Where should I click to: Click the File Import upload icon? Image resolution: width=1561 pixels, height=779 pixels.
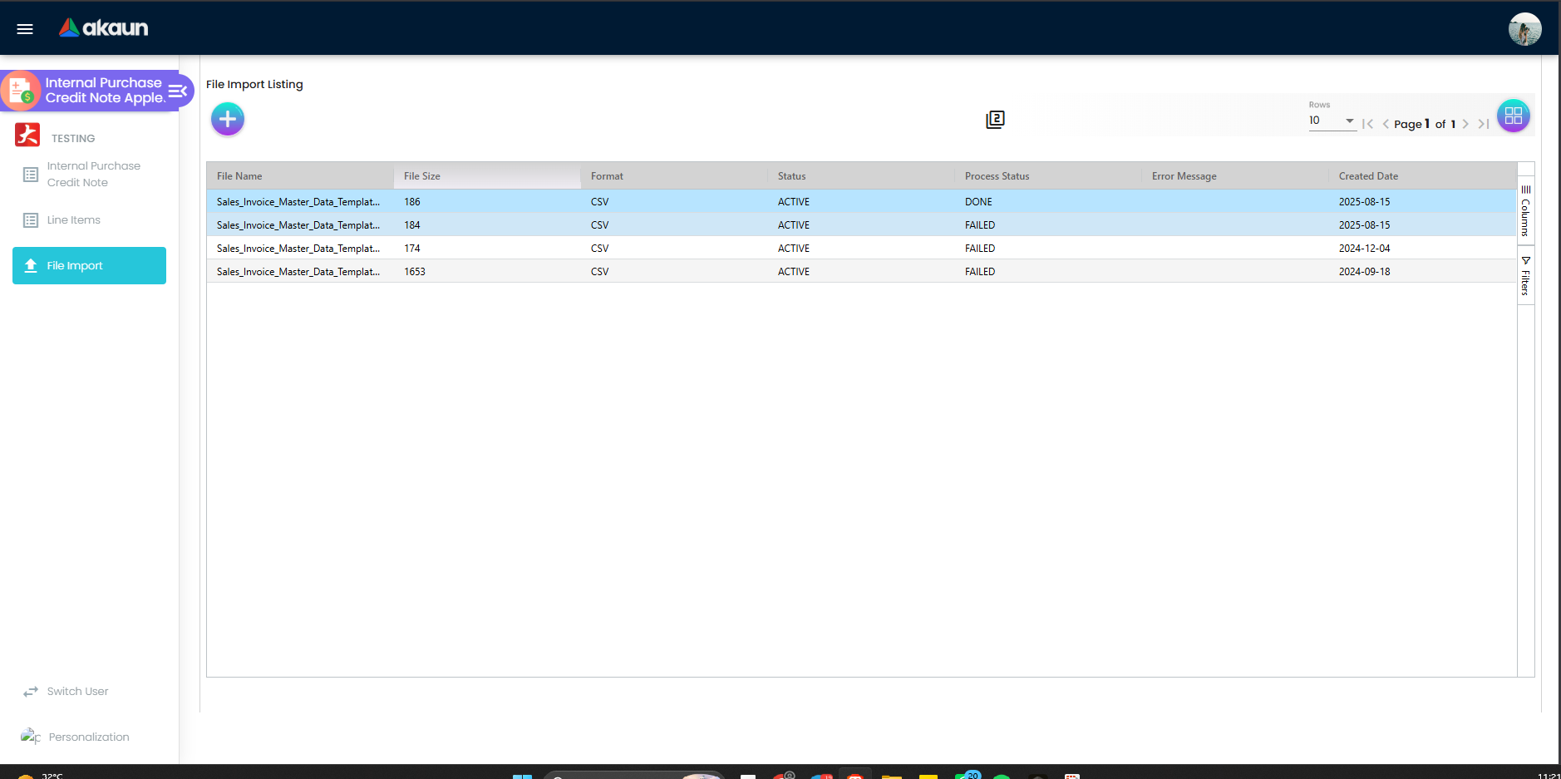(31, 265)
